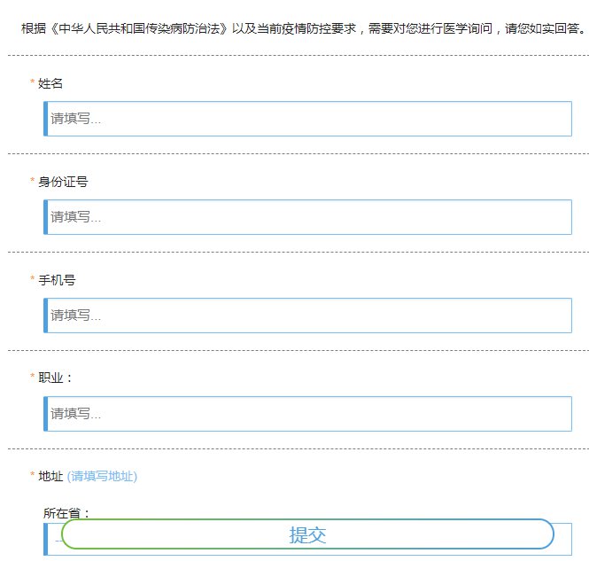
Task: Click the 姓名 text input field
Action: pos(307,119)
